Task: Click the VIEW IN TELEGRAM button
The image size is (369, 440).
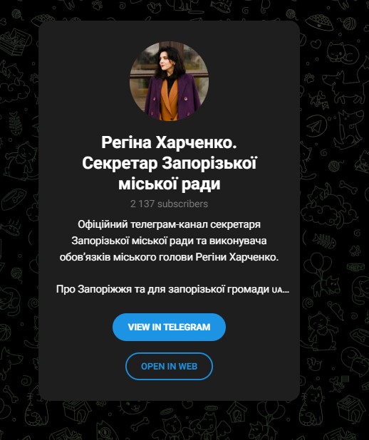Action: coord(169,328)
